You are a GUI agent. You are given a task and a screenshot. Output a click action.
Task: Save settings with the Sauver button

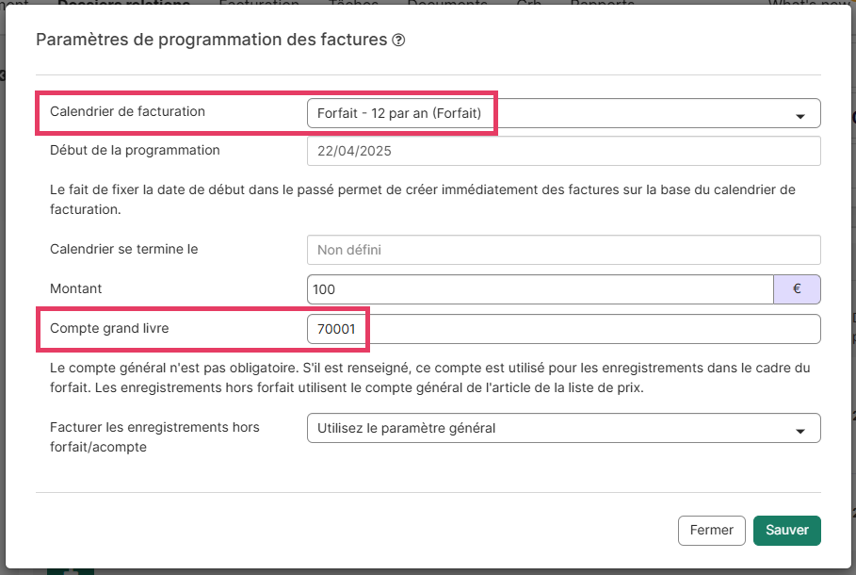point(787,531)
